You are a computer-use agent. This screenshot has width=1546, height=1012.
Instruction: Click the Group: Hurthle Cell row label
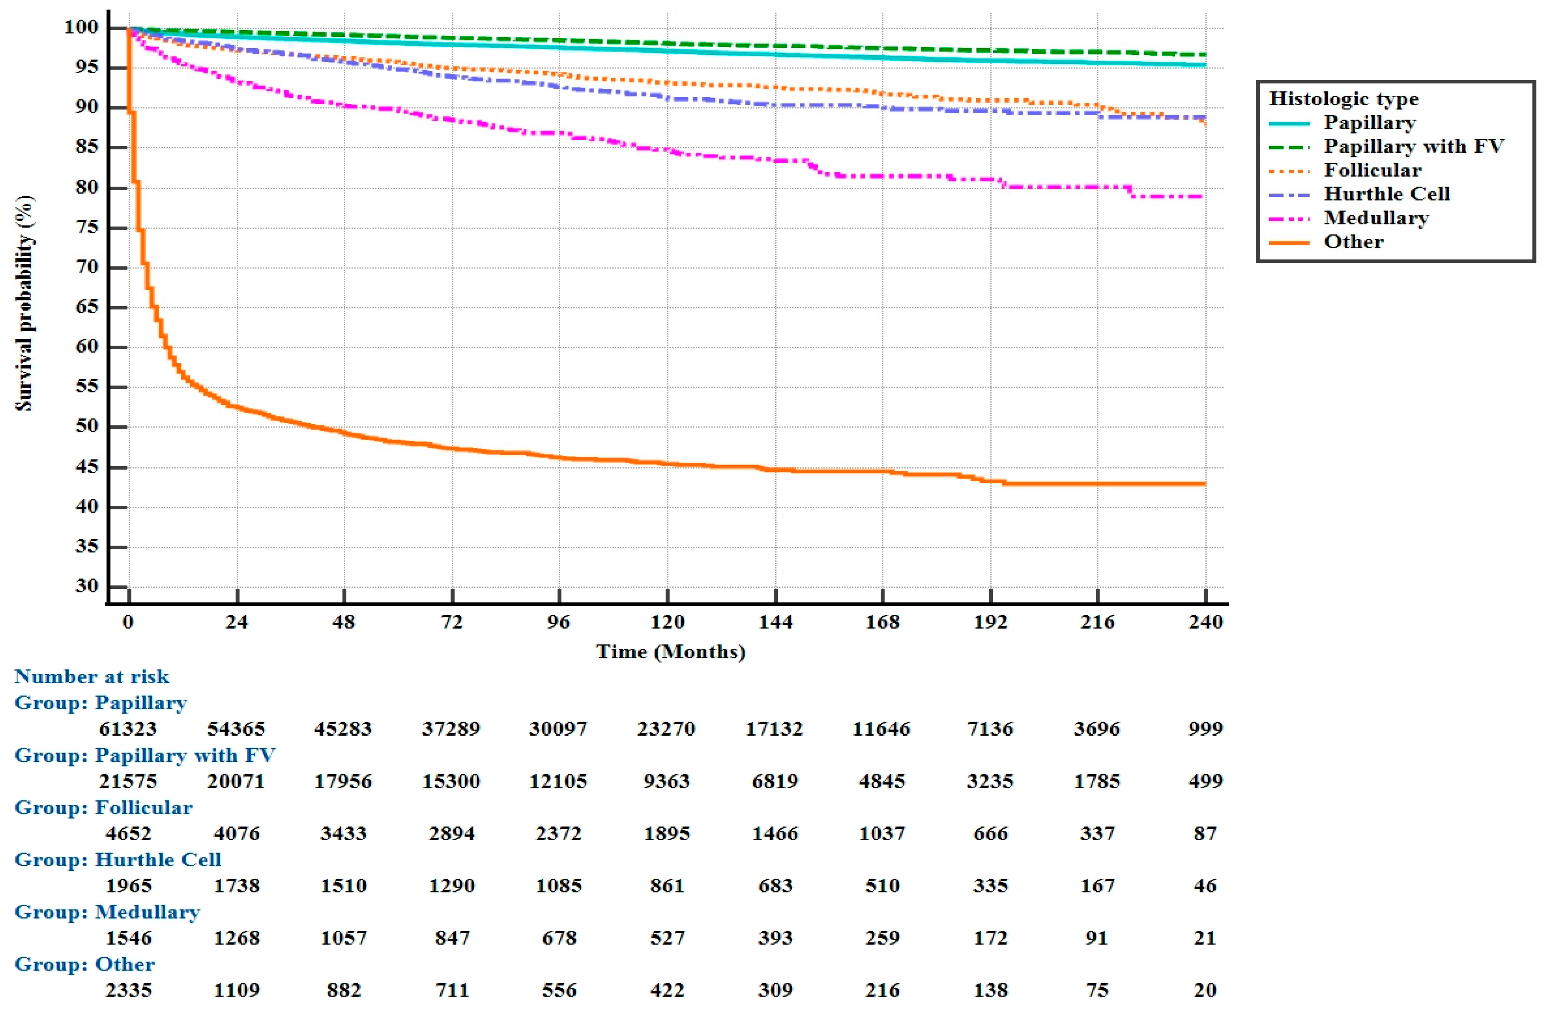[117, 860]
